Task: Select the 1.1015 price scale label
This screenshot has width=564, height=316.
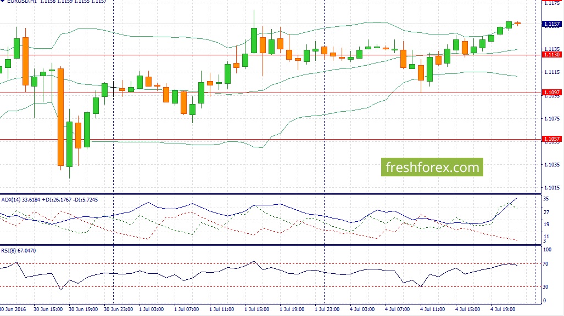Action: pos(552,188)
